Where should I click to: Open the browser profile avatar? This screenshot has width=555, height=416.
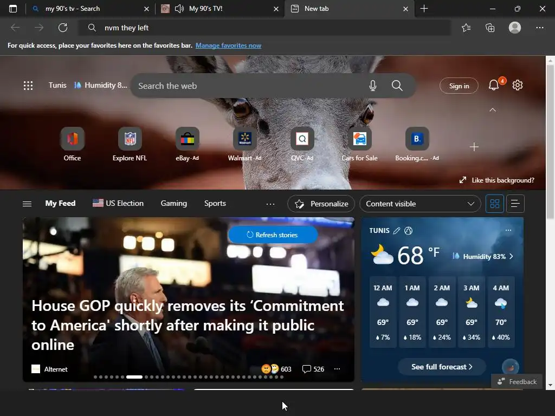coord(515,28)
